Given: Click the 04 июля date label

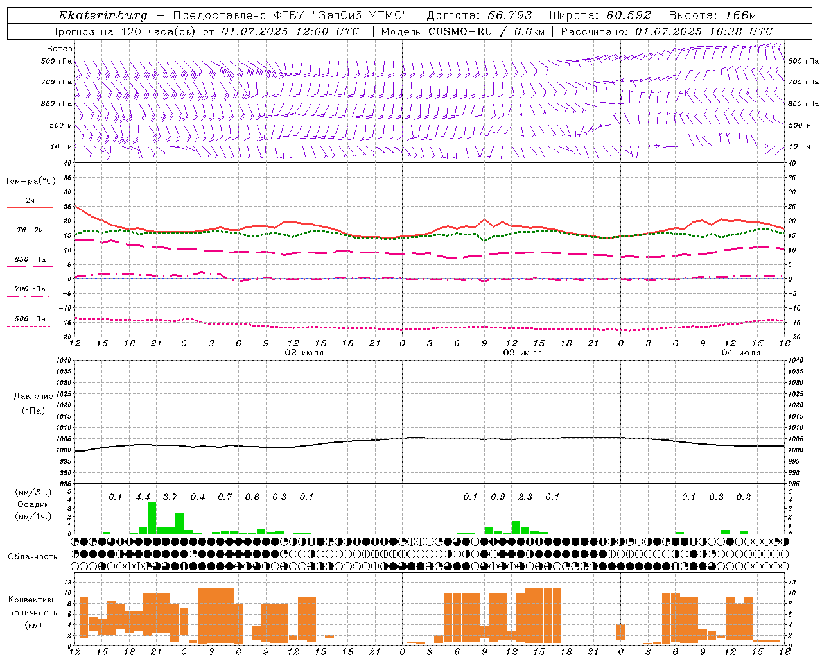Looking at the screenshot, I should [x=741, y=353].
